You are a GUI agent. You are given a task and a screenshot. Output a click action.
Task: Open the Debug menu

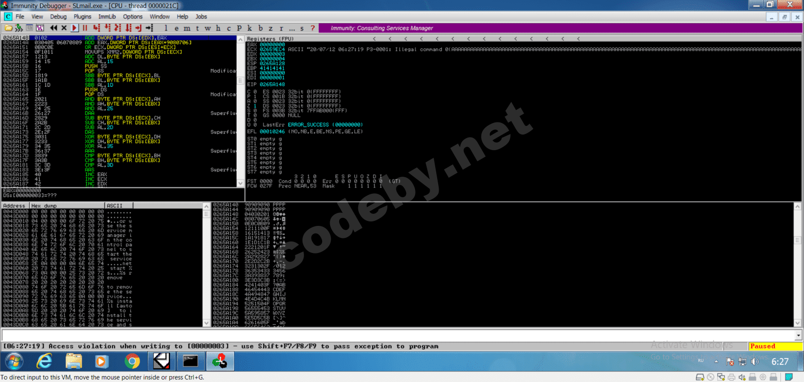coord(58,17)
